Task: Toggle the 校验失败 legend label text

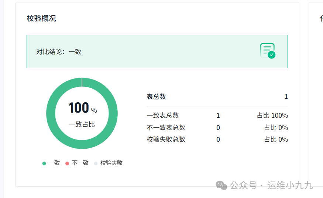Action: tap(111, 163)
